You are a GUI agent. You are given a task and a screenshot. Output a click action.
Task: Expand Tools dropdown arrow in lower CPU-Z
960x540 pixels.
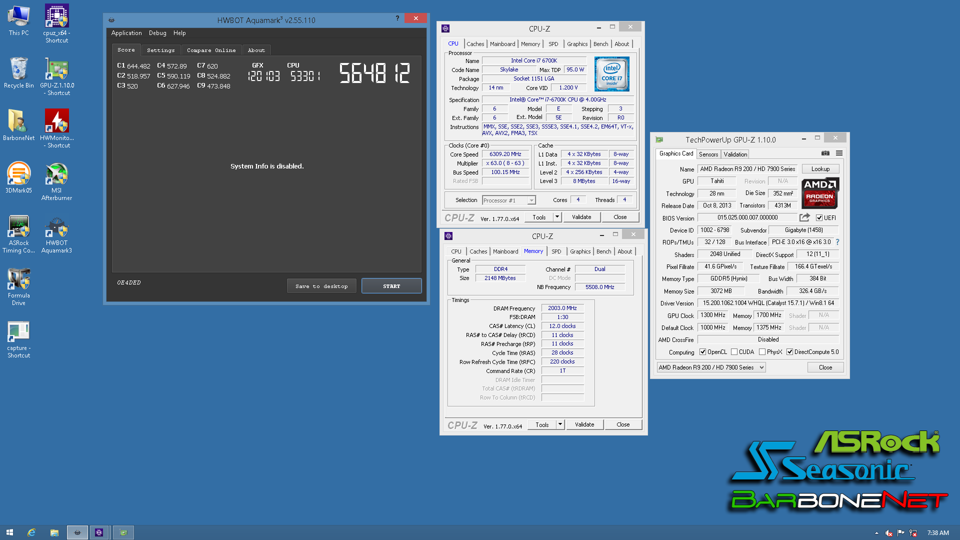[560, 424]
